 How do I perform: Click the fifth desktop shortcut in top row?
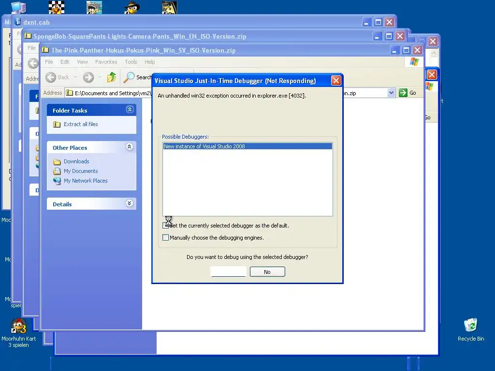pos(170,7)
